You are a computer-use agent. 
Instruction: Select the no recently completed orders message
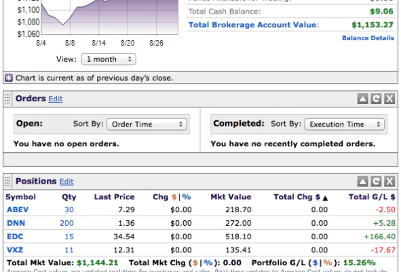coord(293,143)
